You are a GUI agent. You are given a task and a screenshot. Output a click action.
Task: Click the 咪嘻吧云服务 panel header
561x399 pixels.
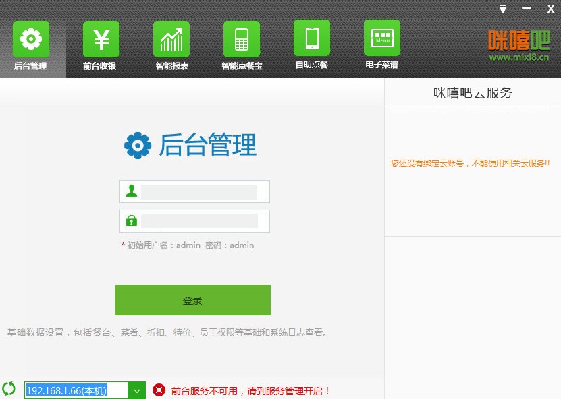[x=473, y=93]
